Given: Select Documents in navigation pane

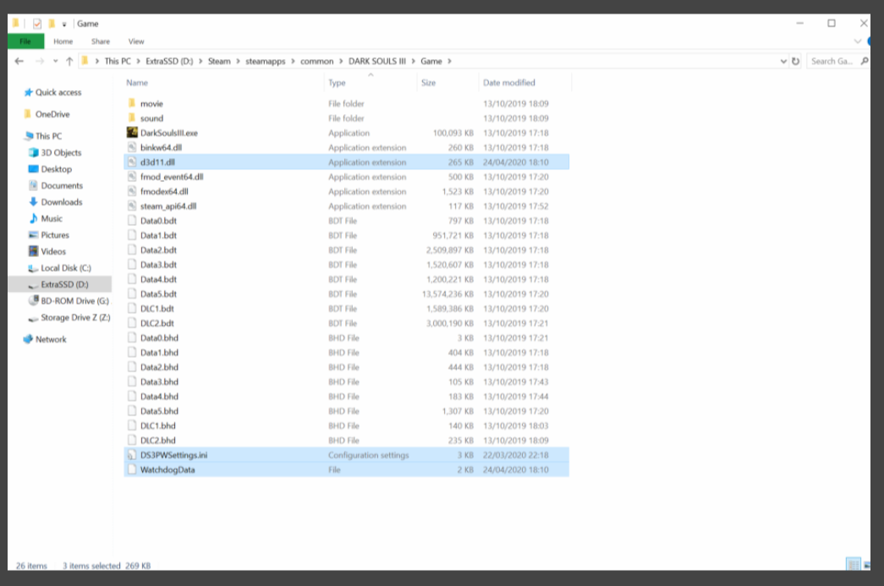Looking at the screenshot, I should tap(62, 185).
